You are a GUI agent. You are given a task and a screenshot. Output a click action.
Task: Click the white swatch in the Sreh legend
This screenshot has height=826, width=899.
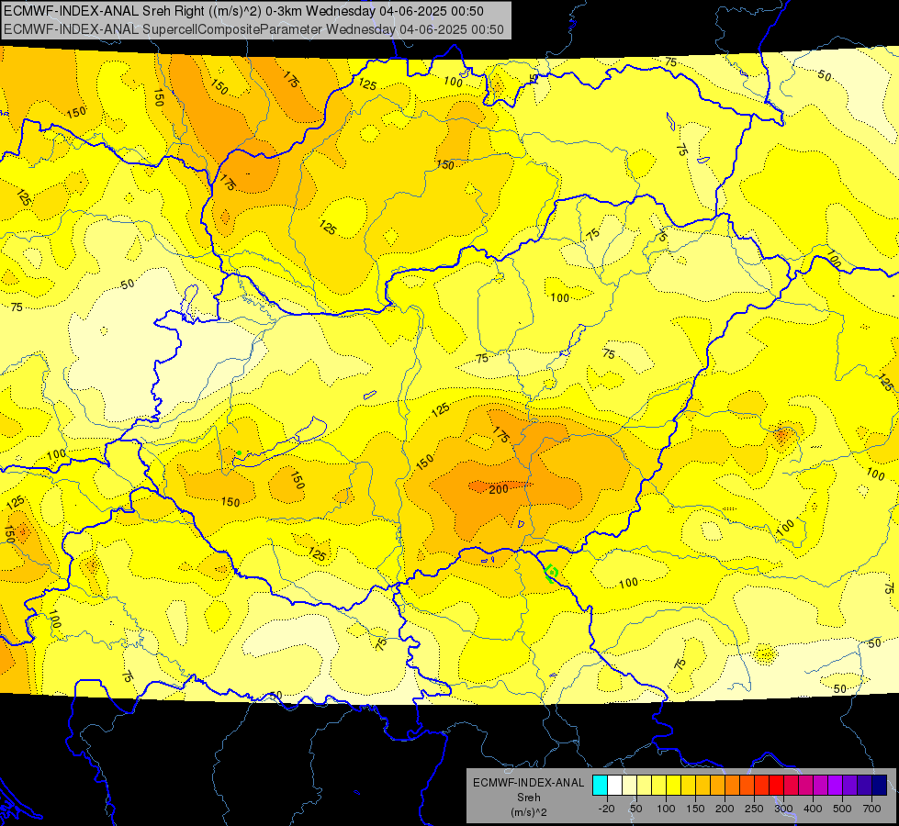coord(614,786)
